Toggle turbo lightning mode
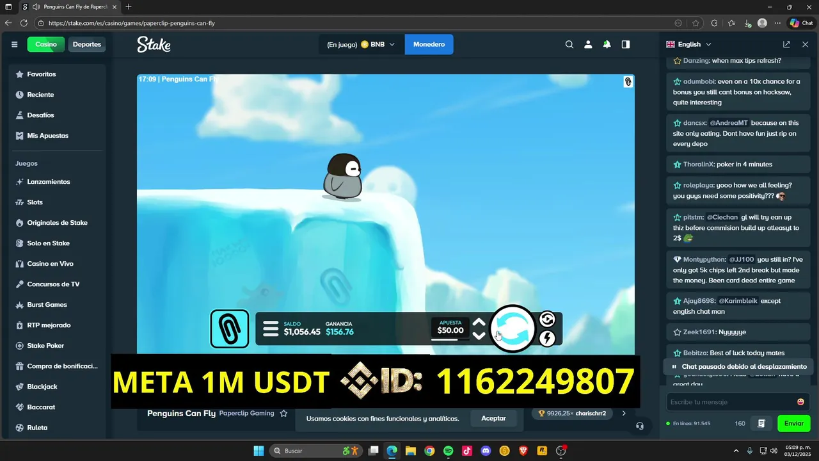This screenshot has height=461, width=819. (x=547, y=338)
